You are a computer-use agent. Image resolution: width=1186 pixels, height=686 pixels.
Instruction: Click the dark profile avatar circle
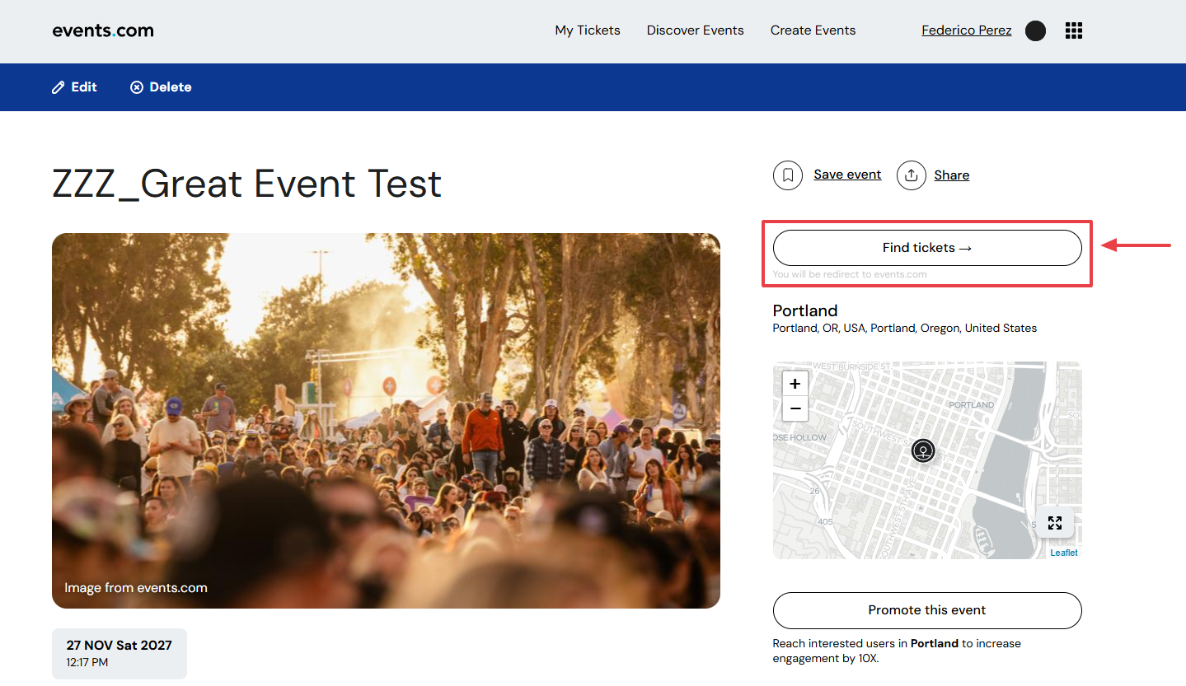pos(1036,31)
